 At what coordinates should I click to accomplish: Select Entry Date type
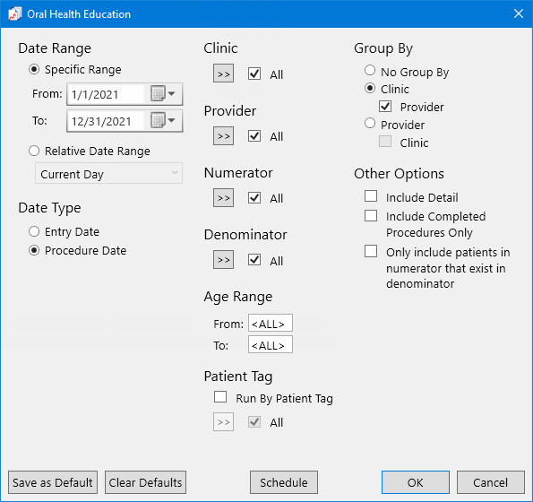pyautogui.click(x=34, y=231)
